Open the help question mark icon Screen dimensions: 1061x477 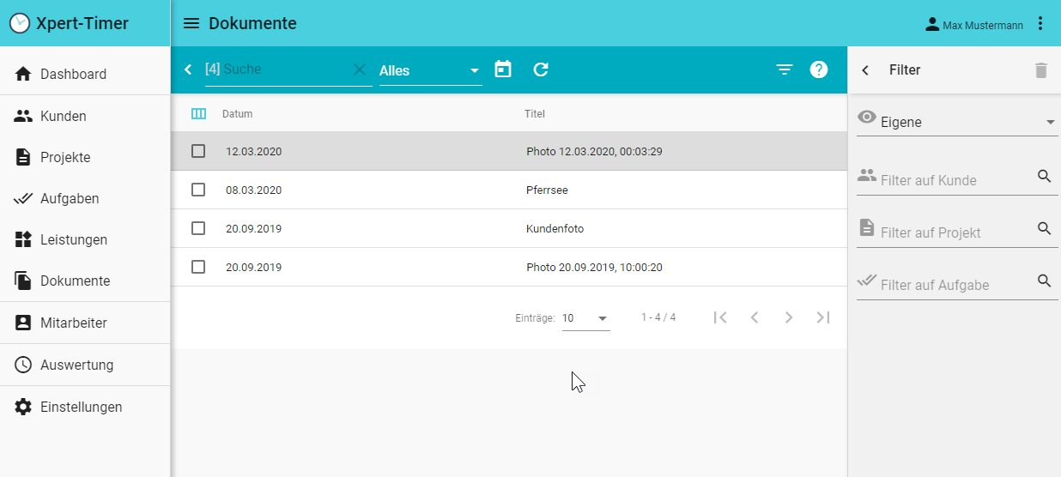819,69
